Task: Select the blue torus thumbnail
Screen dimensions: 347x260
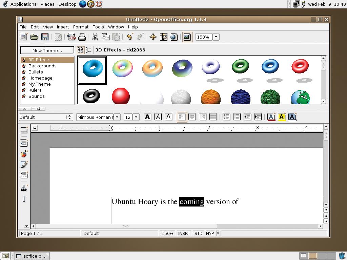Action: [92, 70]
